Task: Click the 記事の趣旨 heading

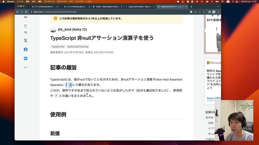Action: (x=64, y=68)
